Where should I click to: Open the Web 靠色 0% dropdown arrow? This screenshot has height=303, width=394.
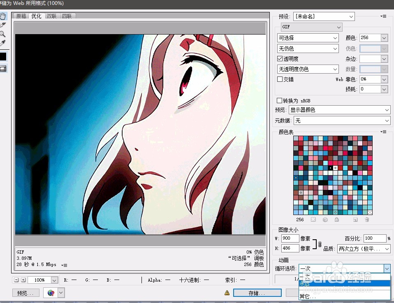(x=384, y=79)
